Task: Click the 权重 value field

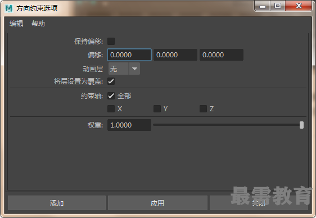Action: tap(129, 125)
